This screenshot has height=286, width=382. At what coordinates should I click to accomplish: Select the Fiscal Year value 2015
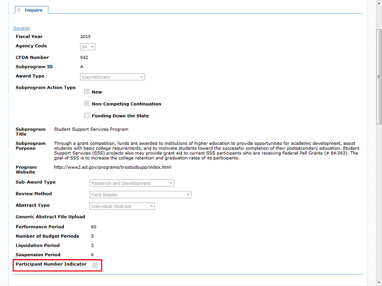point(85,37)
